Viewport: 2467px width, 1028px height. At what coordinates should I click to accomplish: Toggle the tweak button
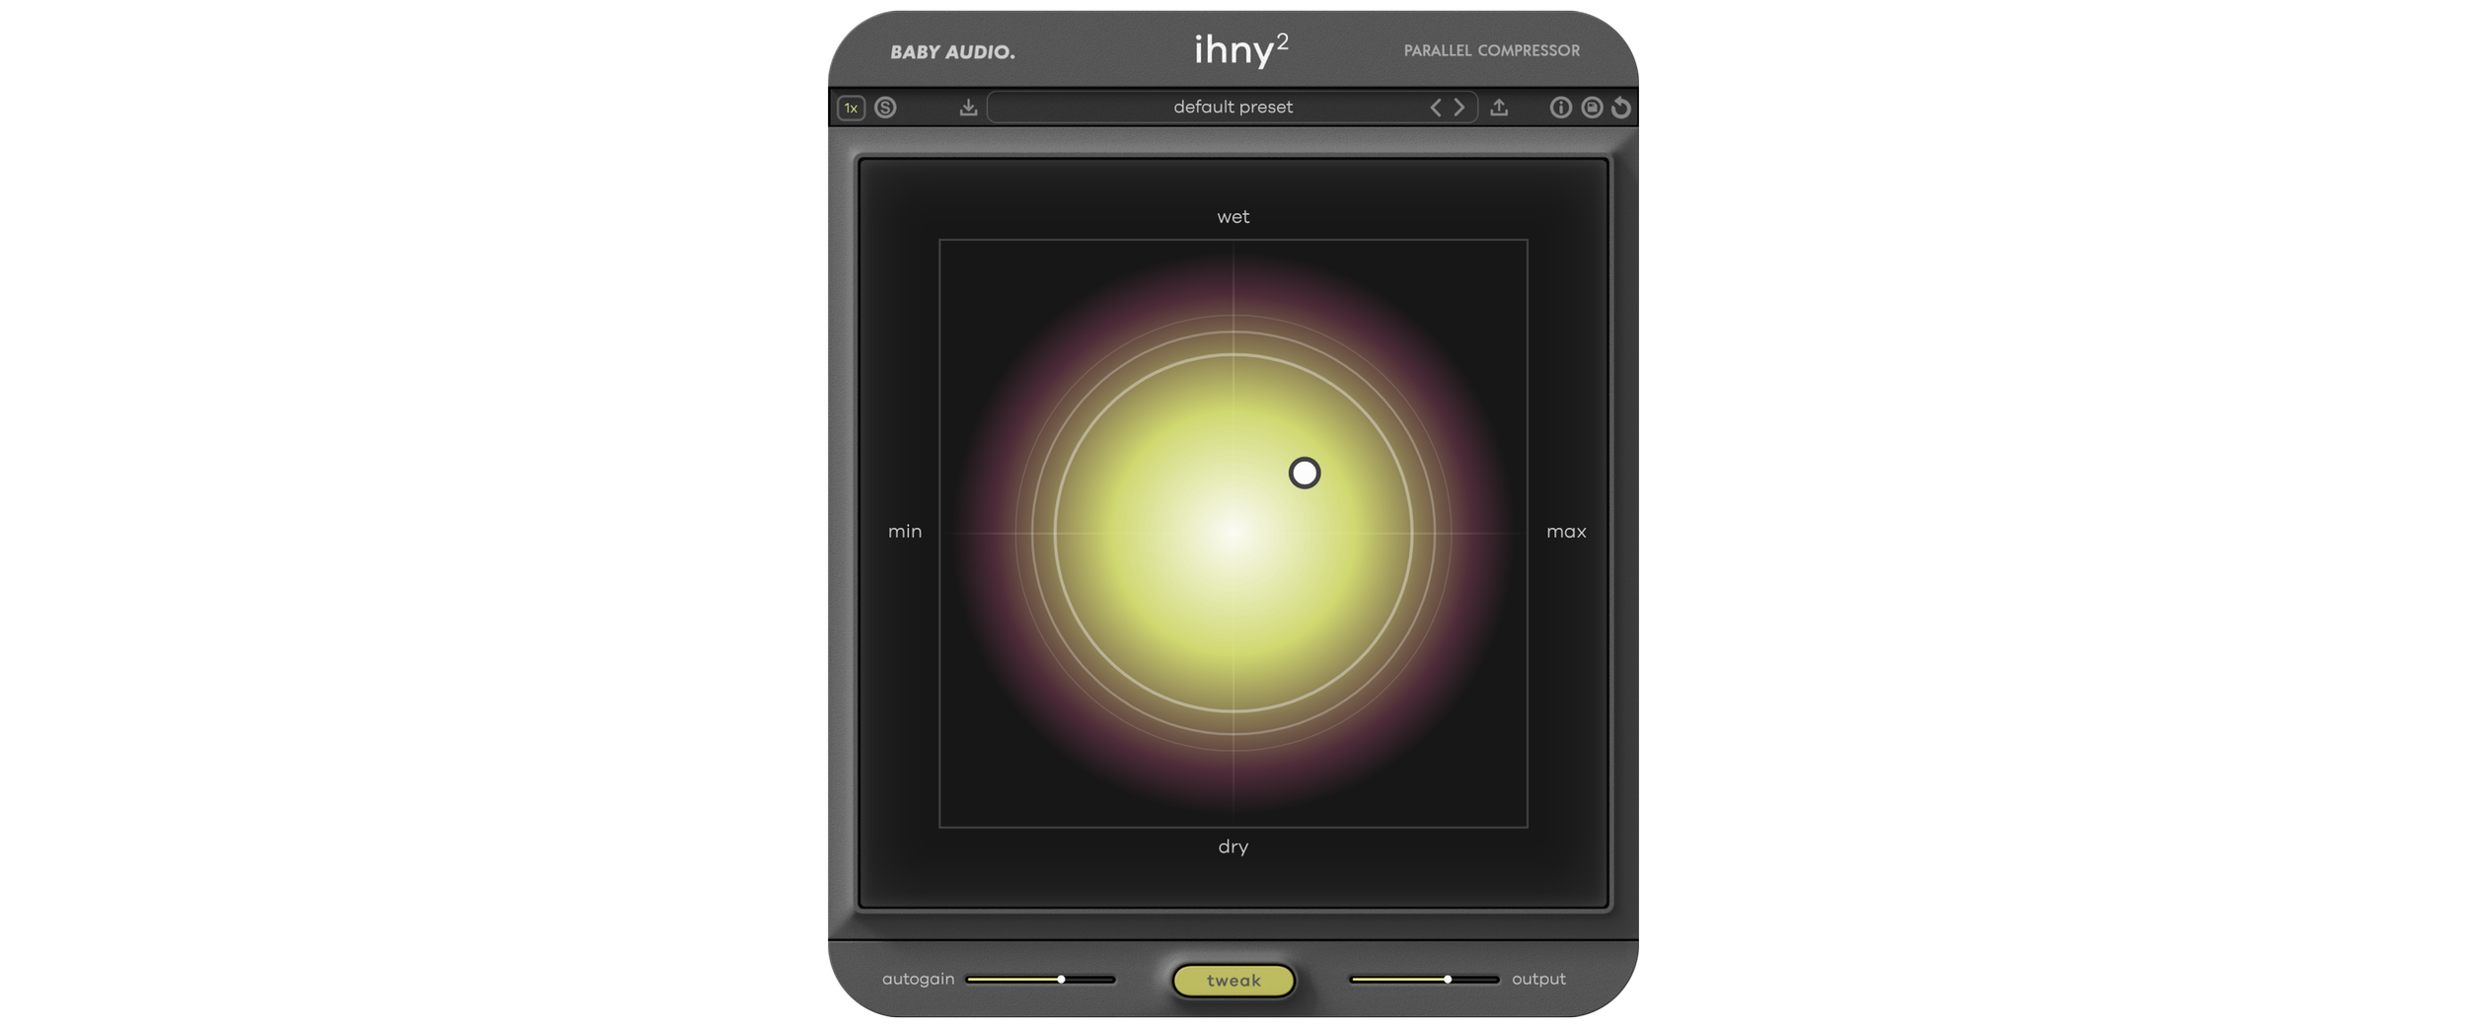point(1233,980)
